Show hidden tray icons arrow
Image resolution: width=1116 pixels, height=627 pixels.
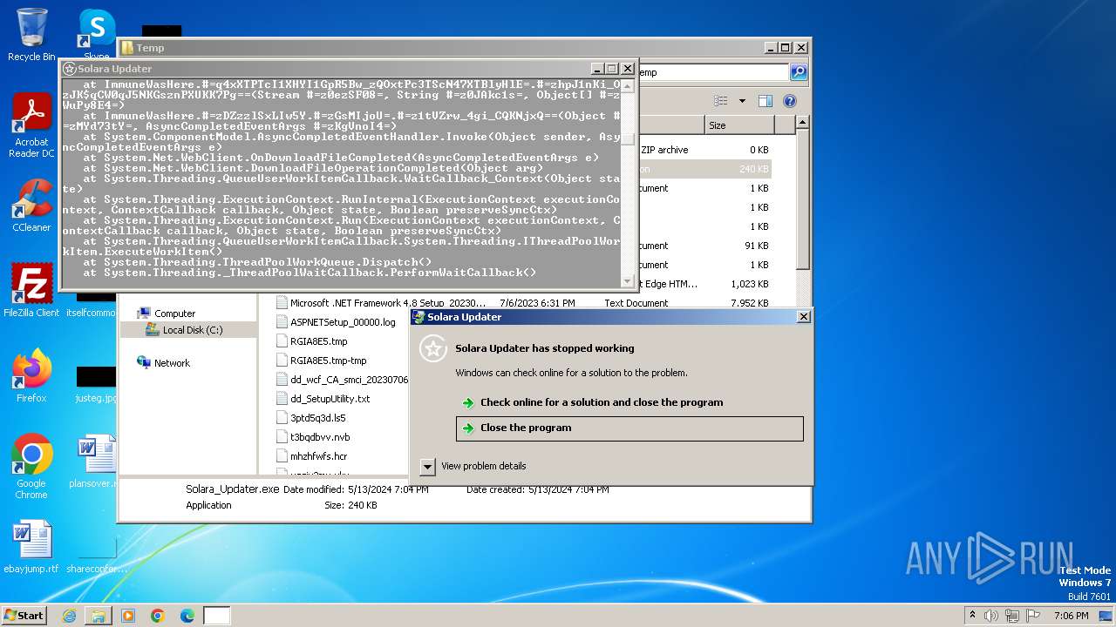click(972, 616)
